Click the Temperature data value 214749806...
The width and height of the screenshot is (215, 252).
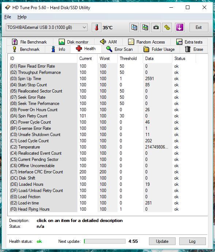point(157,147)
